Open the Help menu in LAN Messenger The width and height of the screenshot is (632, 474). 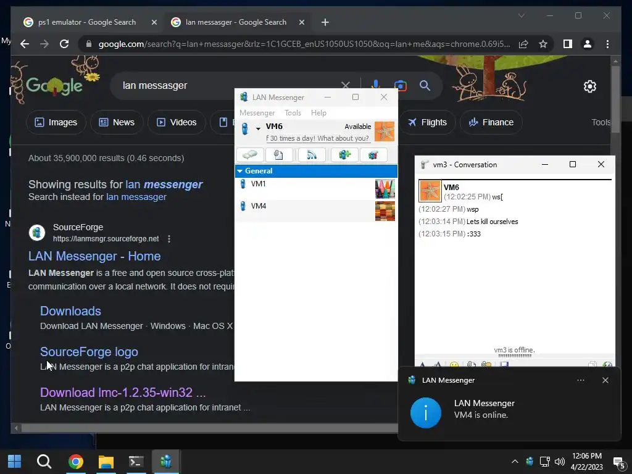318,113
